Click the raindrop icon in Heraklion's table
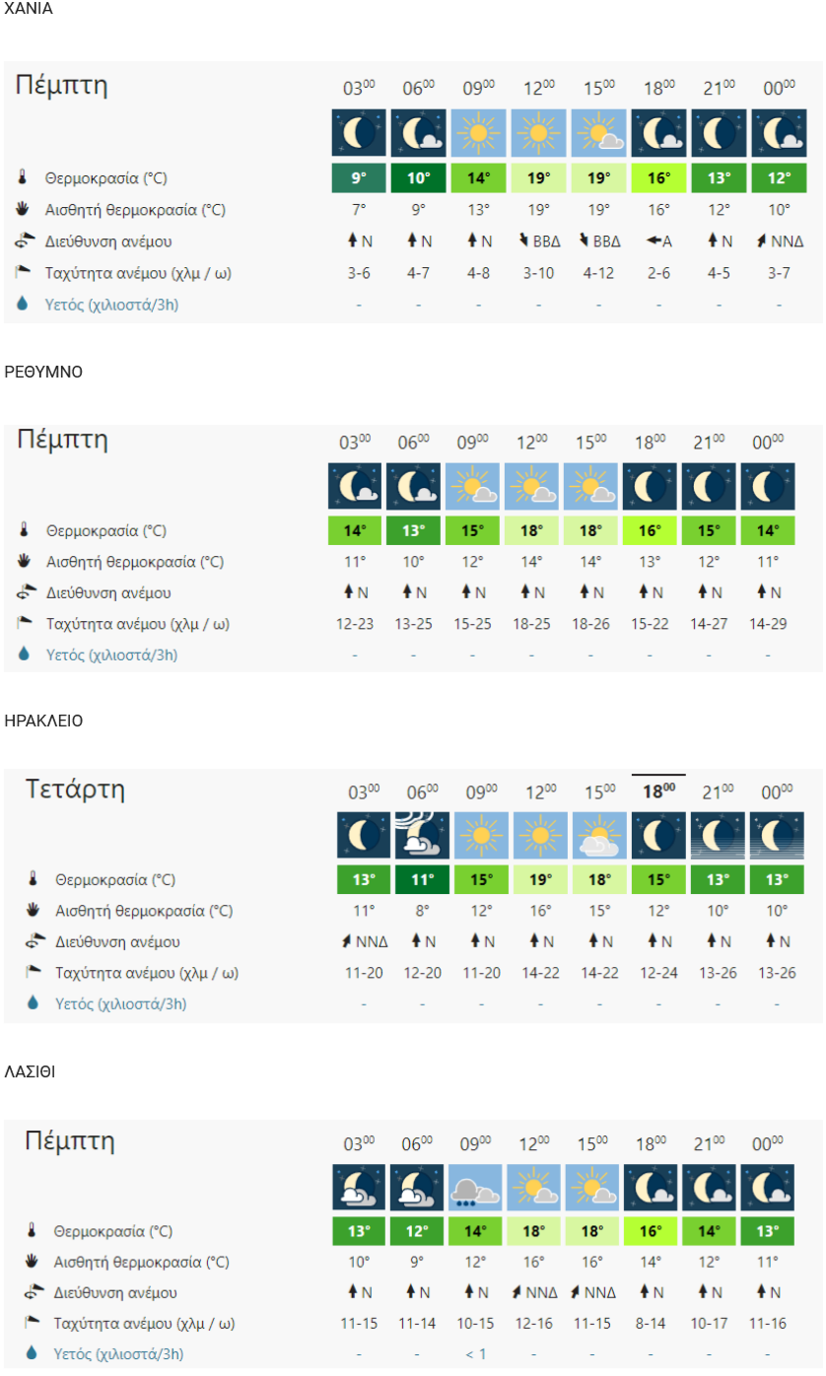Viewport: 826px width, 1376px height. [x=33, y=1003]
